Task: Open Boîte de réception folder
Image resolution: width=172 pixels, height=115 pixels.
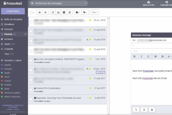Action: (x=13, y=19)
